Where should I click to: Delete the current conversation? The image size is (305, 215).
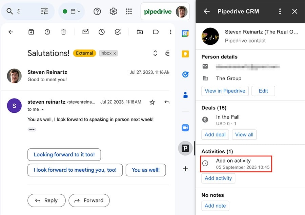point(63,32)
